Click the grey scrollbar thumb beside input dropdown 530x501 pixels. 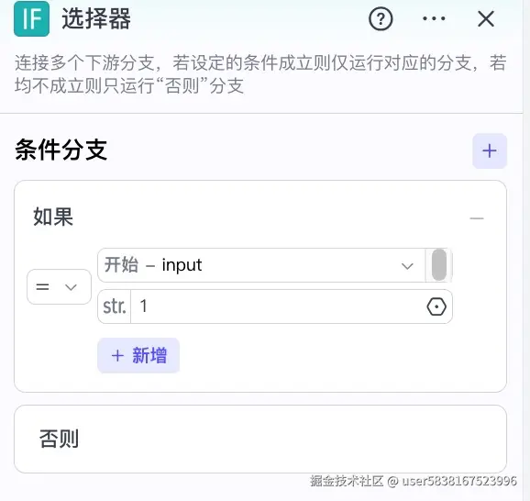click(439, 265)
